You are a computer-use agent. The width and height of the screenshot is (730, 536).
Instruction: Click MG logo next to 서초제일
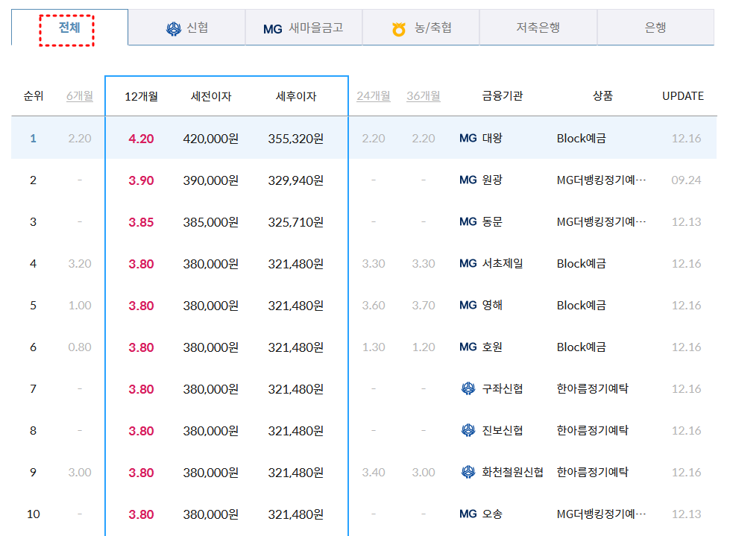(x=468, y=264)
